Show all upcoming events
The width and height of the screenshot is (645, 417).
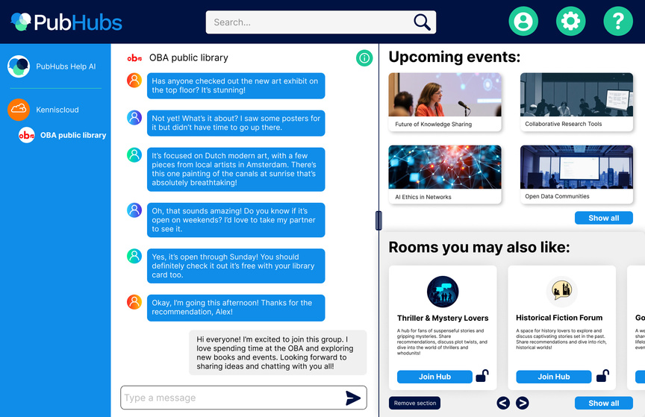tap(603, 218)
